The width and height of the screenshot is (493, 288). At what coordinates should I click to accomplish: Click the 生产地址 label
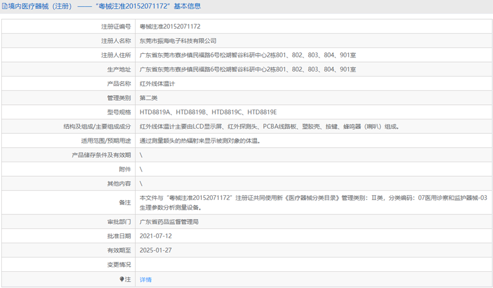coord(119,70)
